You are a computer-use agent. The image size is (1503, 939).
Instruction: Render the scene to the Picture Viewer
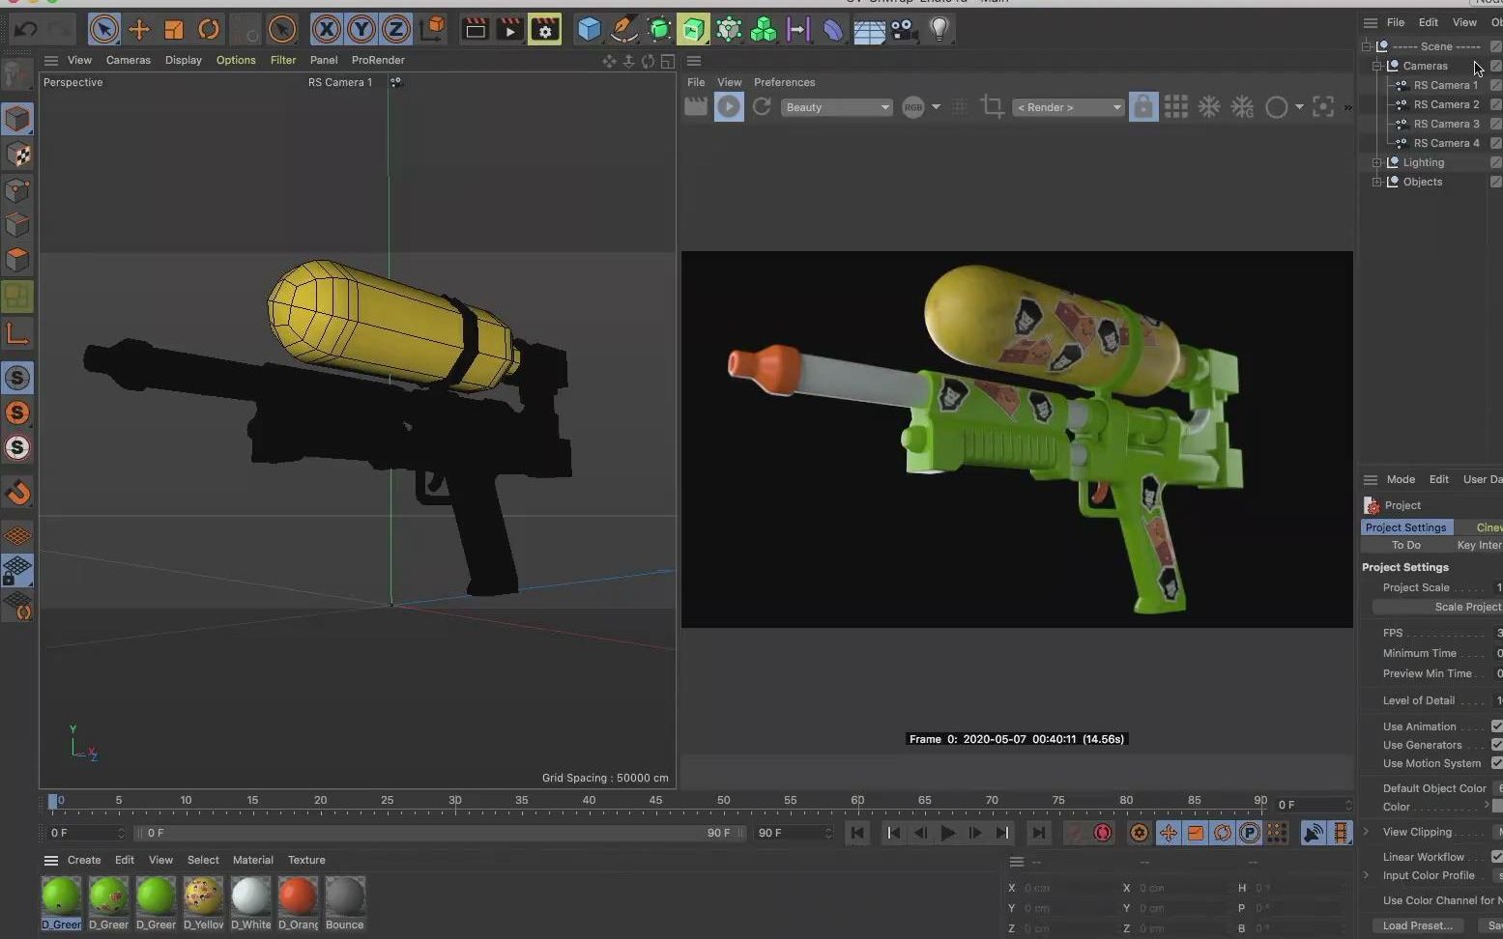pyautogui.click(x=509, y=29)
